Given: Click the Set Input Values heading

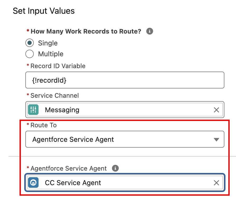Looking at the screenshot, I should [x=44, y=11].
